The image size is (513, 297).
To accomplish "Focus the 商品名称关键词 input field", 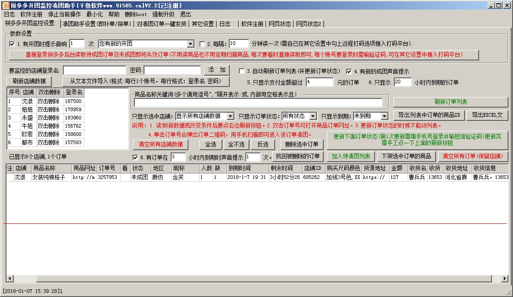I will tap(258, 103).
